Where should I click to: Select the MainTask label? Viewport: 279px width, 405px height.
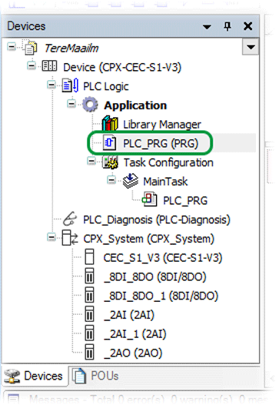165,182
